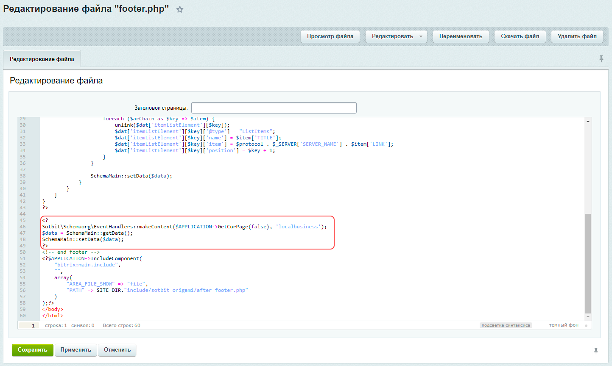The image size is (612, 366).
Task: Click the </body> tag line
Action: (x=53, y=309)
